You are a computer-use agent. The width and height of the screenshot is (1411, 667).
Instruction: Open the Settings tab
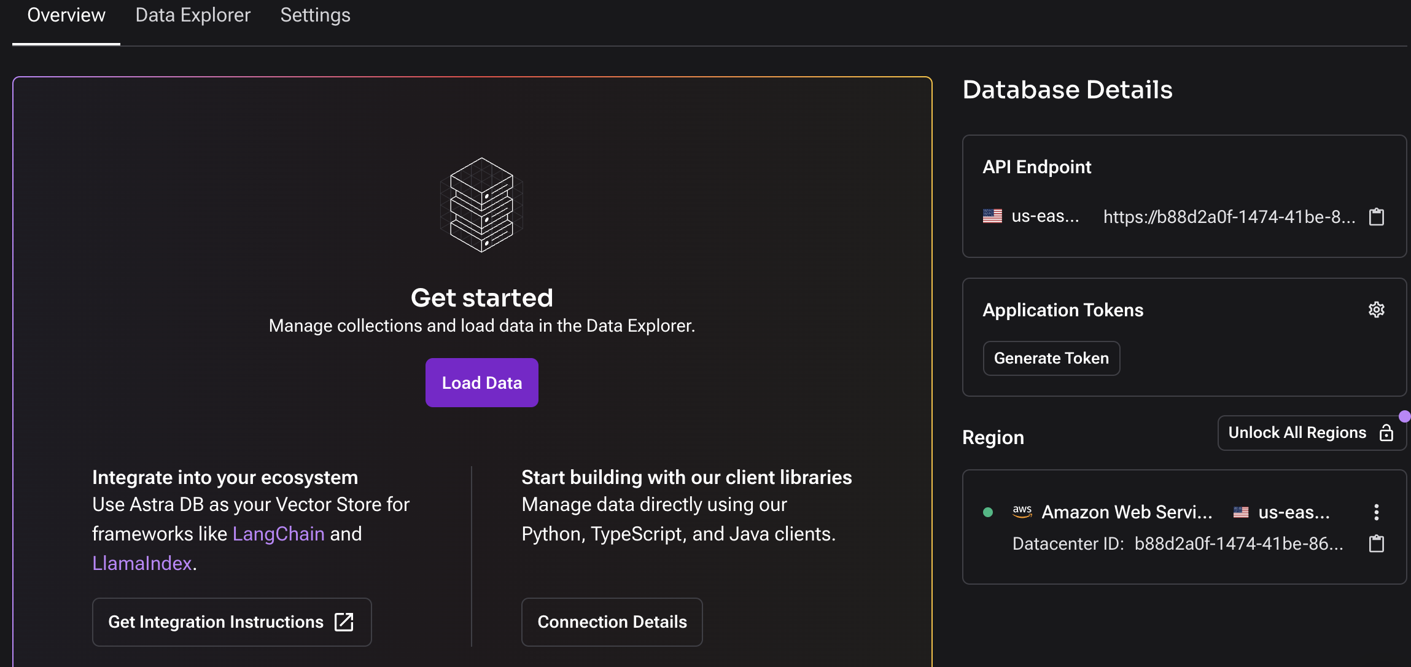point(315,15)
